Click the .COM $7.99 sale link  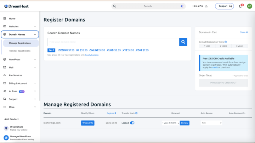point(142,50)
